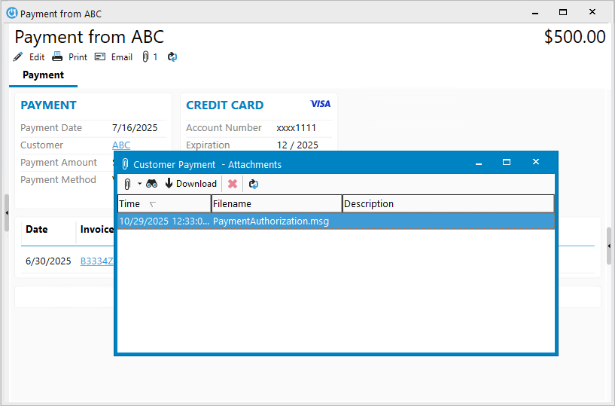Refresh the Payment from ABC page

(x=172, y=57)
